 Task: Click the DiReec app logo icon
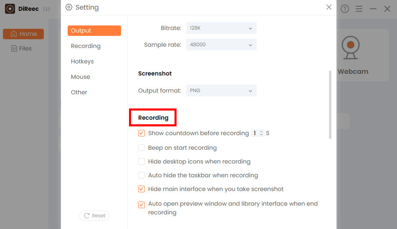pos(10,9)
